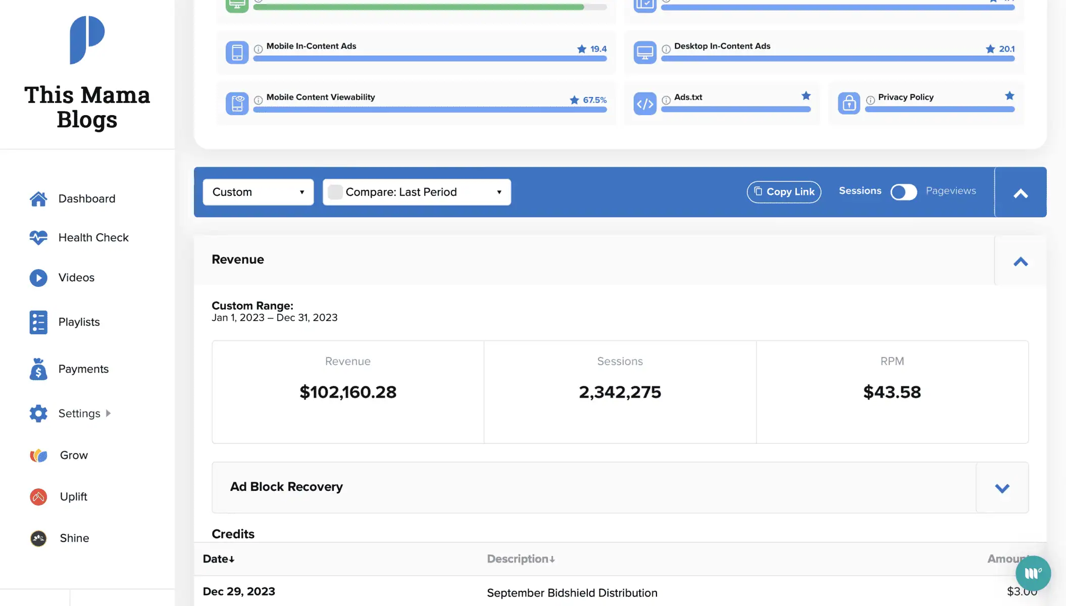Viewport: 1066px width, 606px height.
Task: Open Health Check heartbeat icon
Action: click(38, 237)
